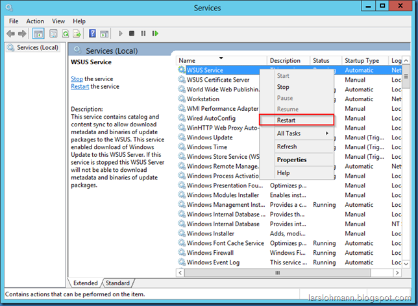This screenshot has width=418, height=306.
Task: Click gear icon beside Windows Installer
Action: coord(182,233)
